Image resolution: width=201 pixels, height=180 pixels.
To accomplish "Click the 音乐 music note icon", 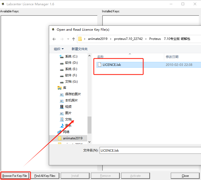I will tap(62, 126).
